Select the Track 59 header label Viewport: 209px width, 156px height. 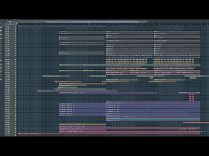(7, 133)
